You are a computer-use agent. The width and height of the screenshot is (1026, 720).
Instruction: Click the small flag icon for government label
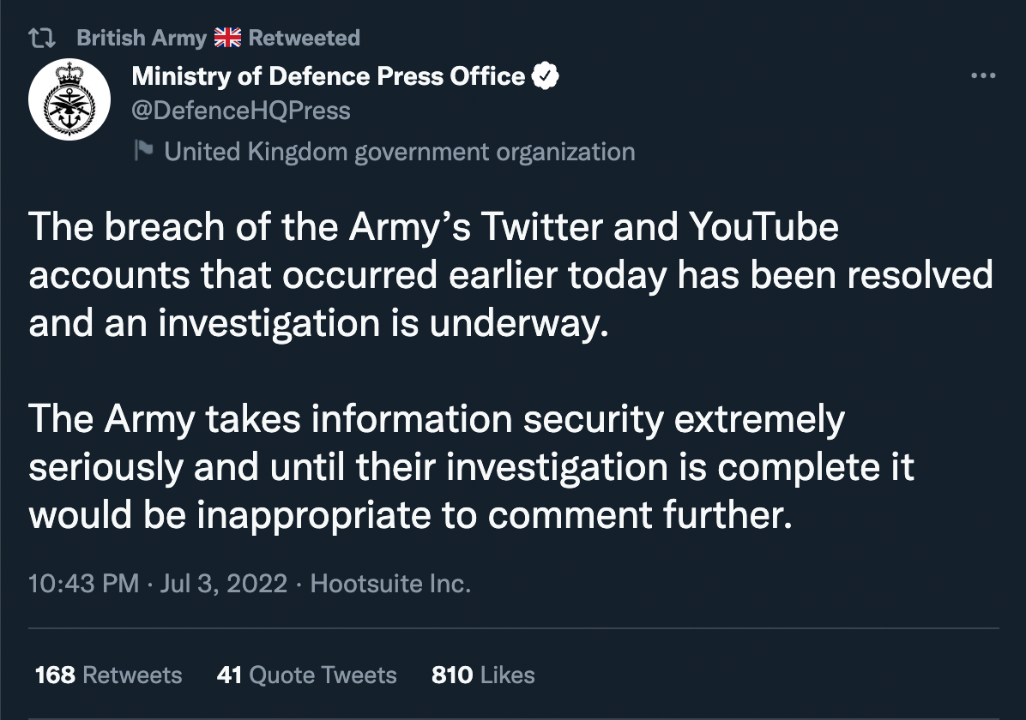click(x=143, y=152)
